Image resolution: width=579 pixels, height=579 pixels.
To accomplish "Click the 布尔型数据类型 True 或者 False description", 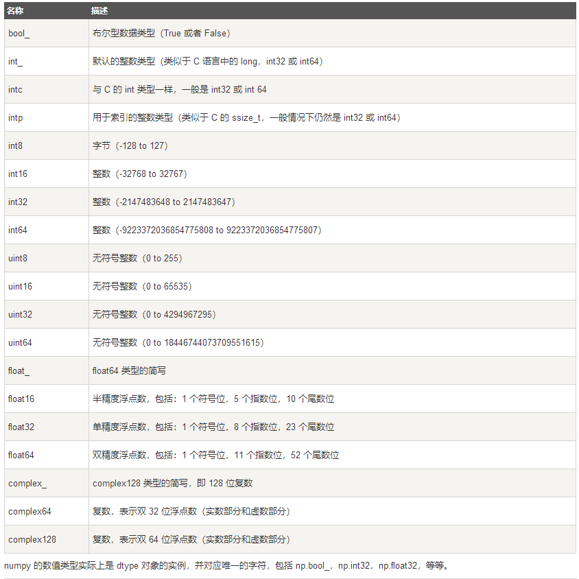I will (x=161, y=33).
